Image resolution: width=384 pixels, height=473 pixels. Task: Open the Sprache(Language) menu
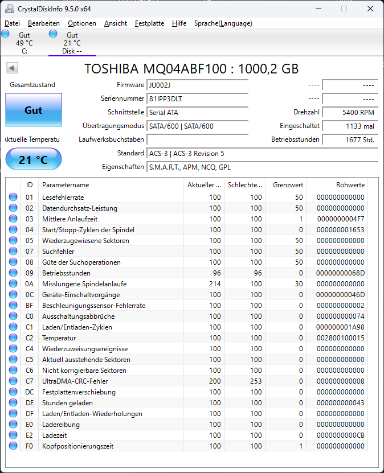click(224, 23)
